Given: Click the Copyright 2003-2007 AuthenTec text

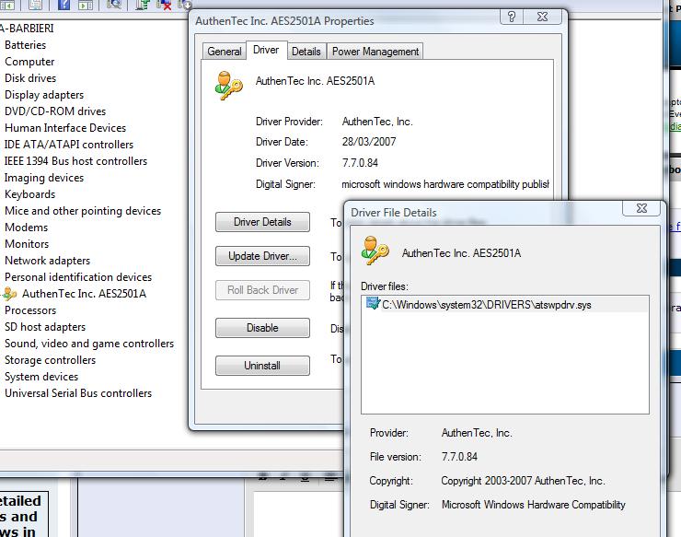Looking at the screenshot, I should [523, 481].
